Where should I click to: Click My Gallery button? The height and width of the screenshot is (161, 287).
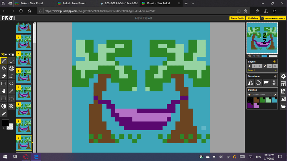pyautogui.click(x=253, y=18)
